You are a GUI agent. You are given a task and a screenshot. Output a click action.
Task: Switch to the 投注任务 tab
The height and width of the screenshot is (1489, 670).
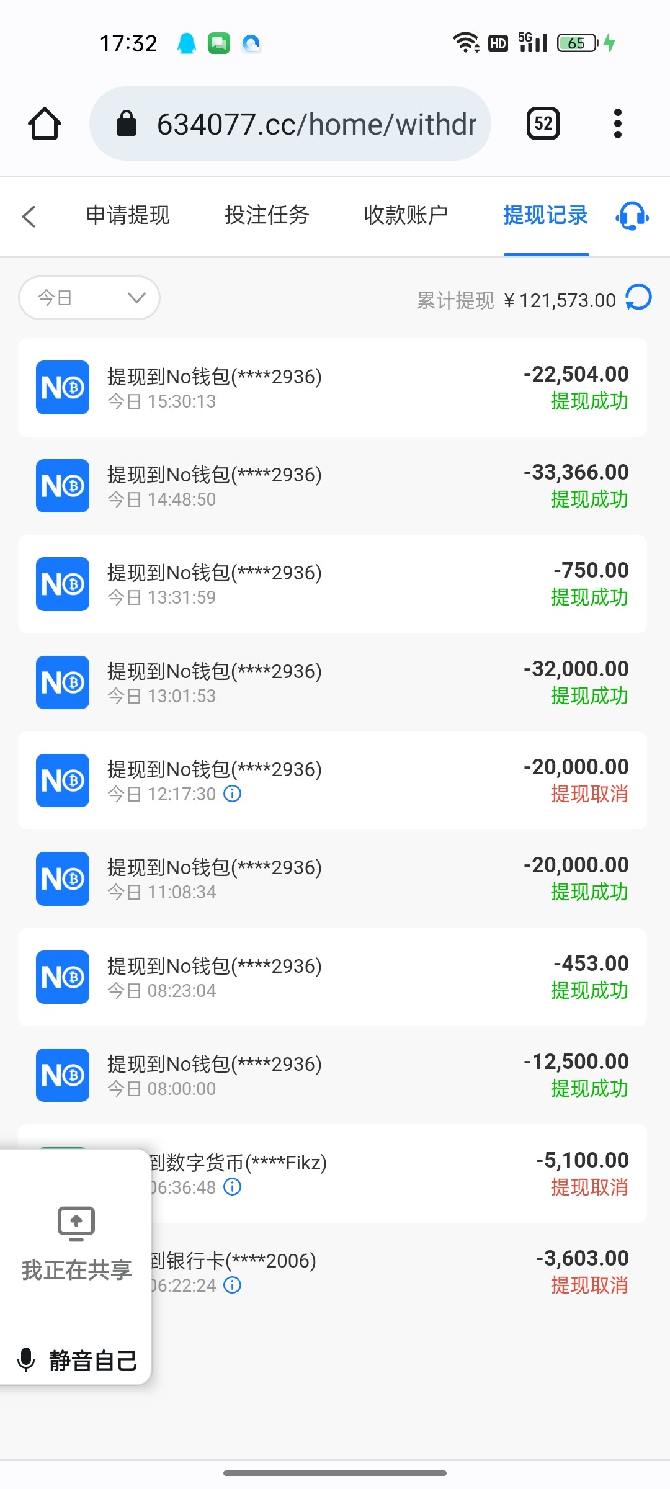(x=267, y=215)
